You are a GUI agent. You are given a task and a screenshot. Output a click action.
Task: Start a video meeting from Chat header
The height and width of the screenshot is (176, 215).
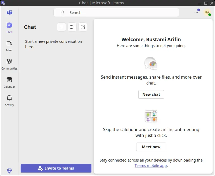click(x=72, y=27)
